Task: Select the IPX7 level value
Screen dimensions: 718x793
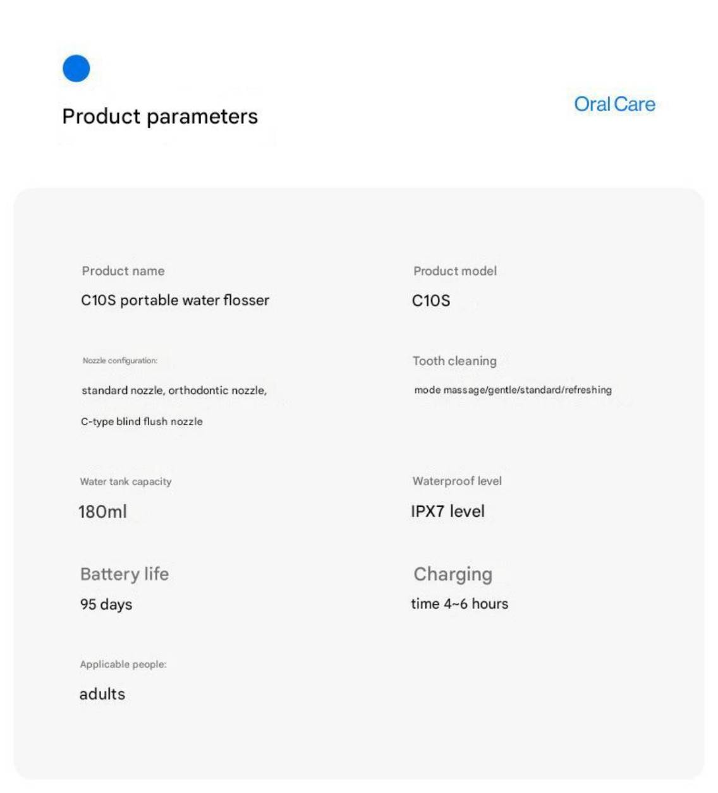Action: [x=447, y=511]
